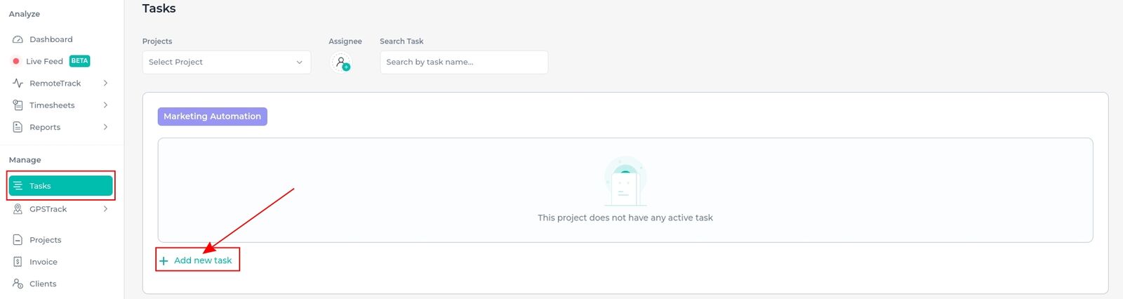Click the Timesheets icon in sidebar

click(18, 105)
